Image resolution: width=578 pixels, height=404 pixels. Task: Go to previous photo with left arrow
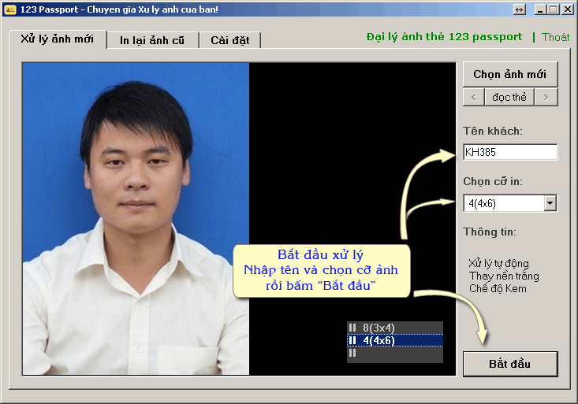473,97
